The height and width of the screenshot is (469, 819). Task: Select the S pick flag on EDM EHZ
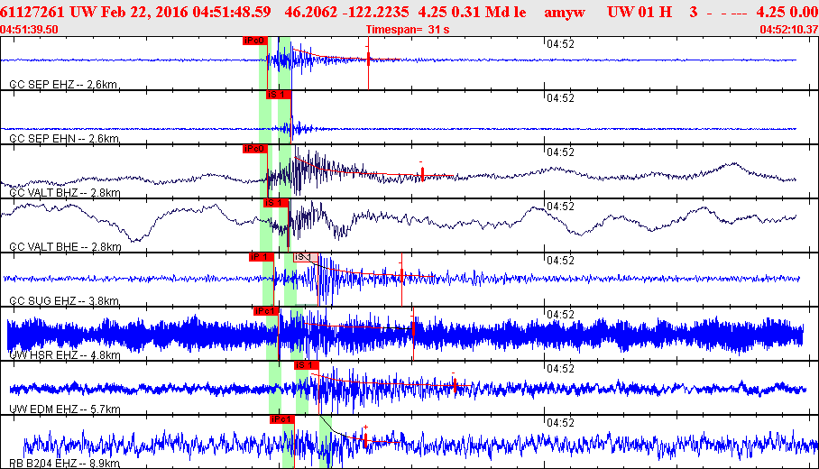[x=307, y=365]
